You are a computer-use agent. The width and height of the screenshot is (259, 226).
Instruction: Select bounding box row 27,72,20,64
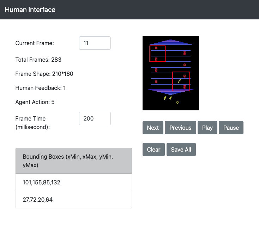tap(74, 200)
